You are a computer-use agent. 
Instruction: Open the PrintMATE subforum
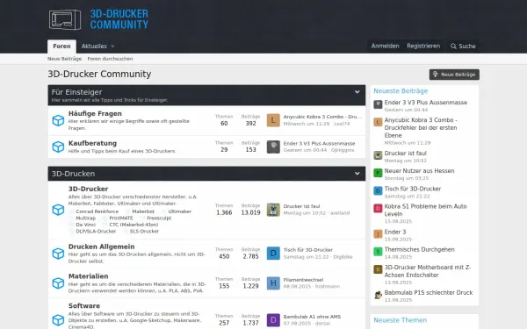(x=121, y=218)
